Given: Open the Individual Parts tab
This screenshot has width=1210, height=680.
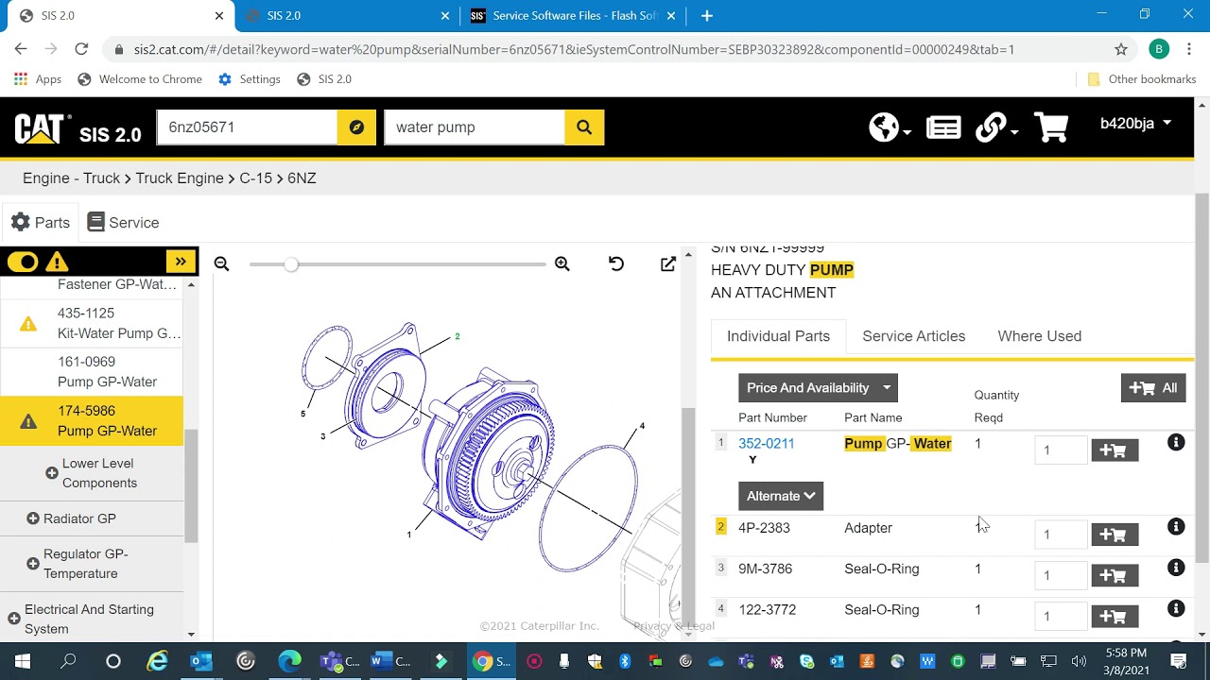Looking at the screenshot, I should pyautogui.click(x=778, y=336).
